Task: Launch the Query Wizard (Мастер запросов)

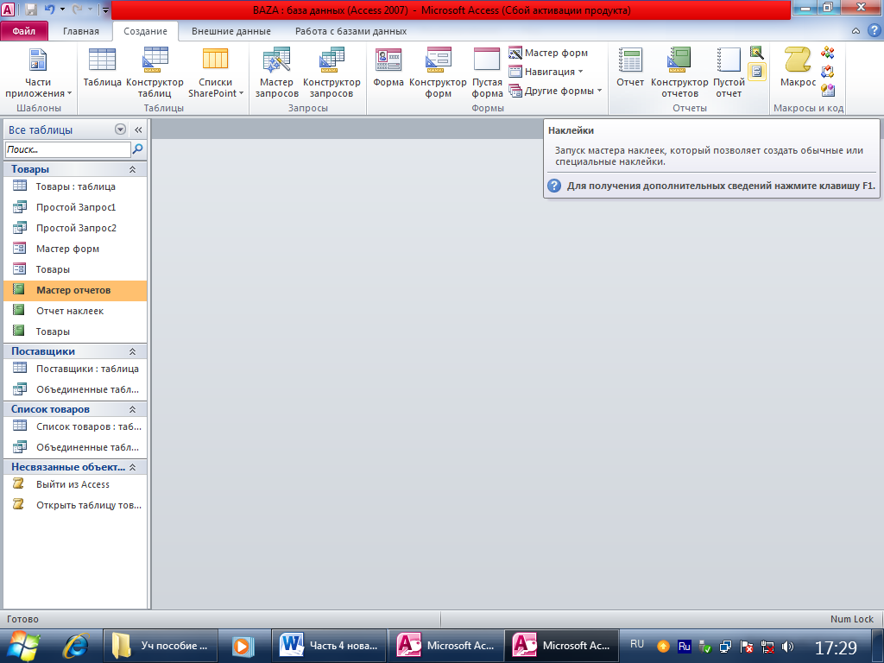Action: (x=276, y=73)
